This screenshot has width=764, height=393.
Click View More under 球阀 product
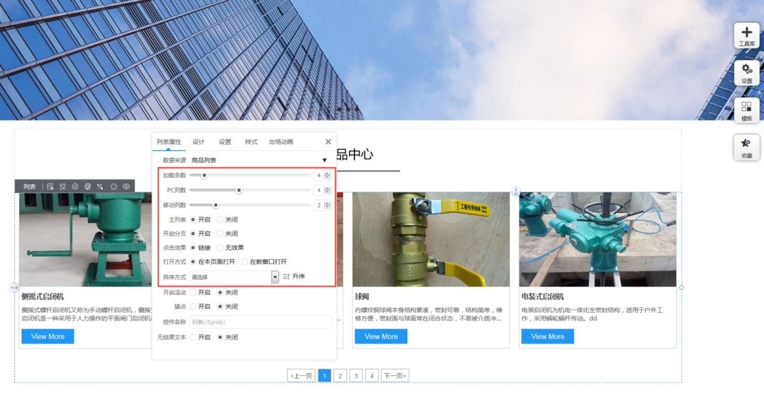[x=381, y=336]
